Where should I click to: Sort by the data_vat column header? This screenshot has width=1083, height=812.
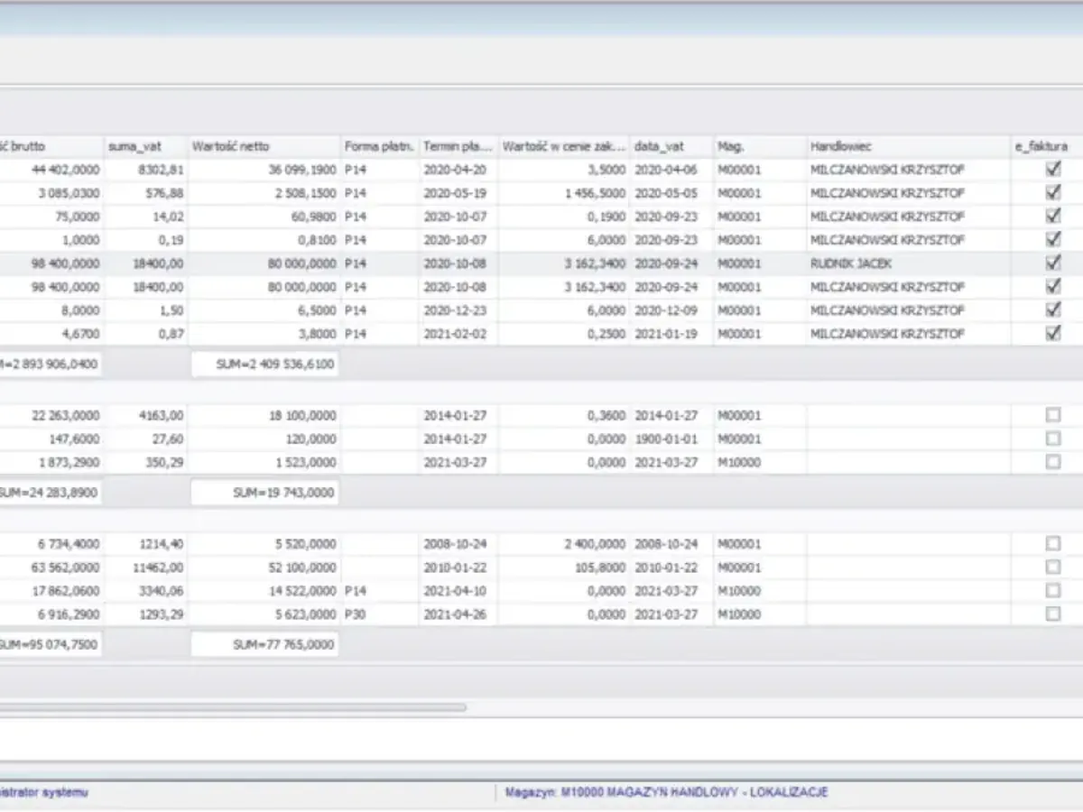tap(672, 146)
